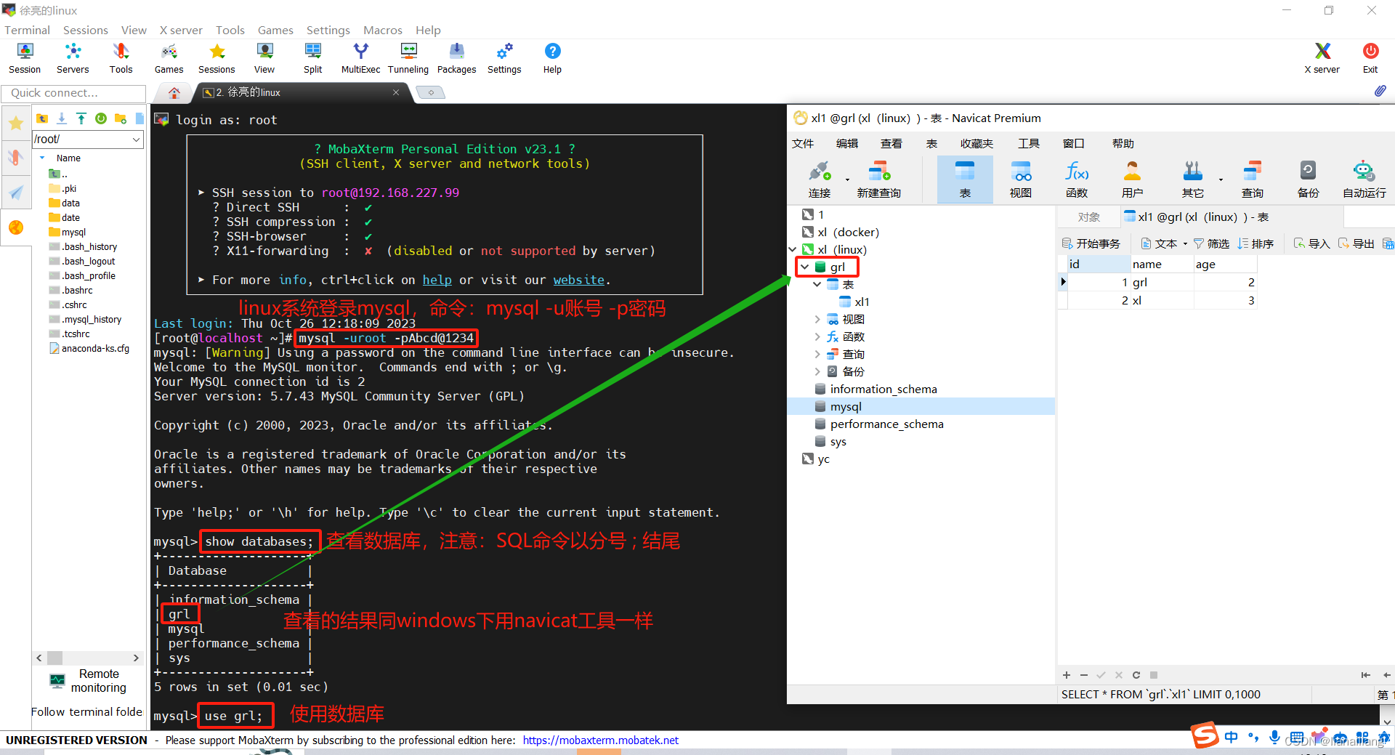Open the Navicat 收藏夹 menu

pyautogui.click(x=976, y=143)
